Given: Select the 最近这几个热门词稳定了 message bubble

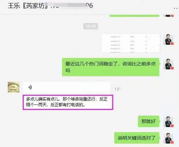Looking at the screenshot, I should (111, 67).
